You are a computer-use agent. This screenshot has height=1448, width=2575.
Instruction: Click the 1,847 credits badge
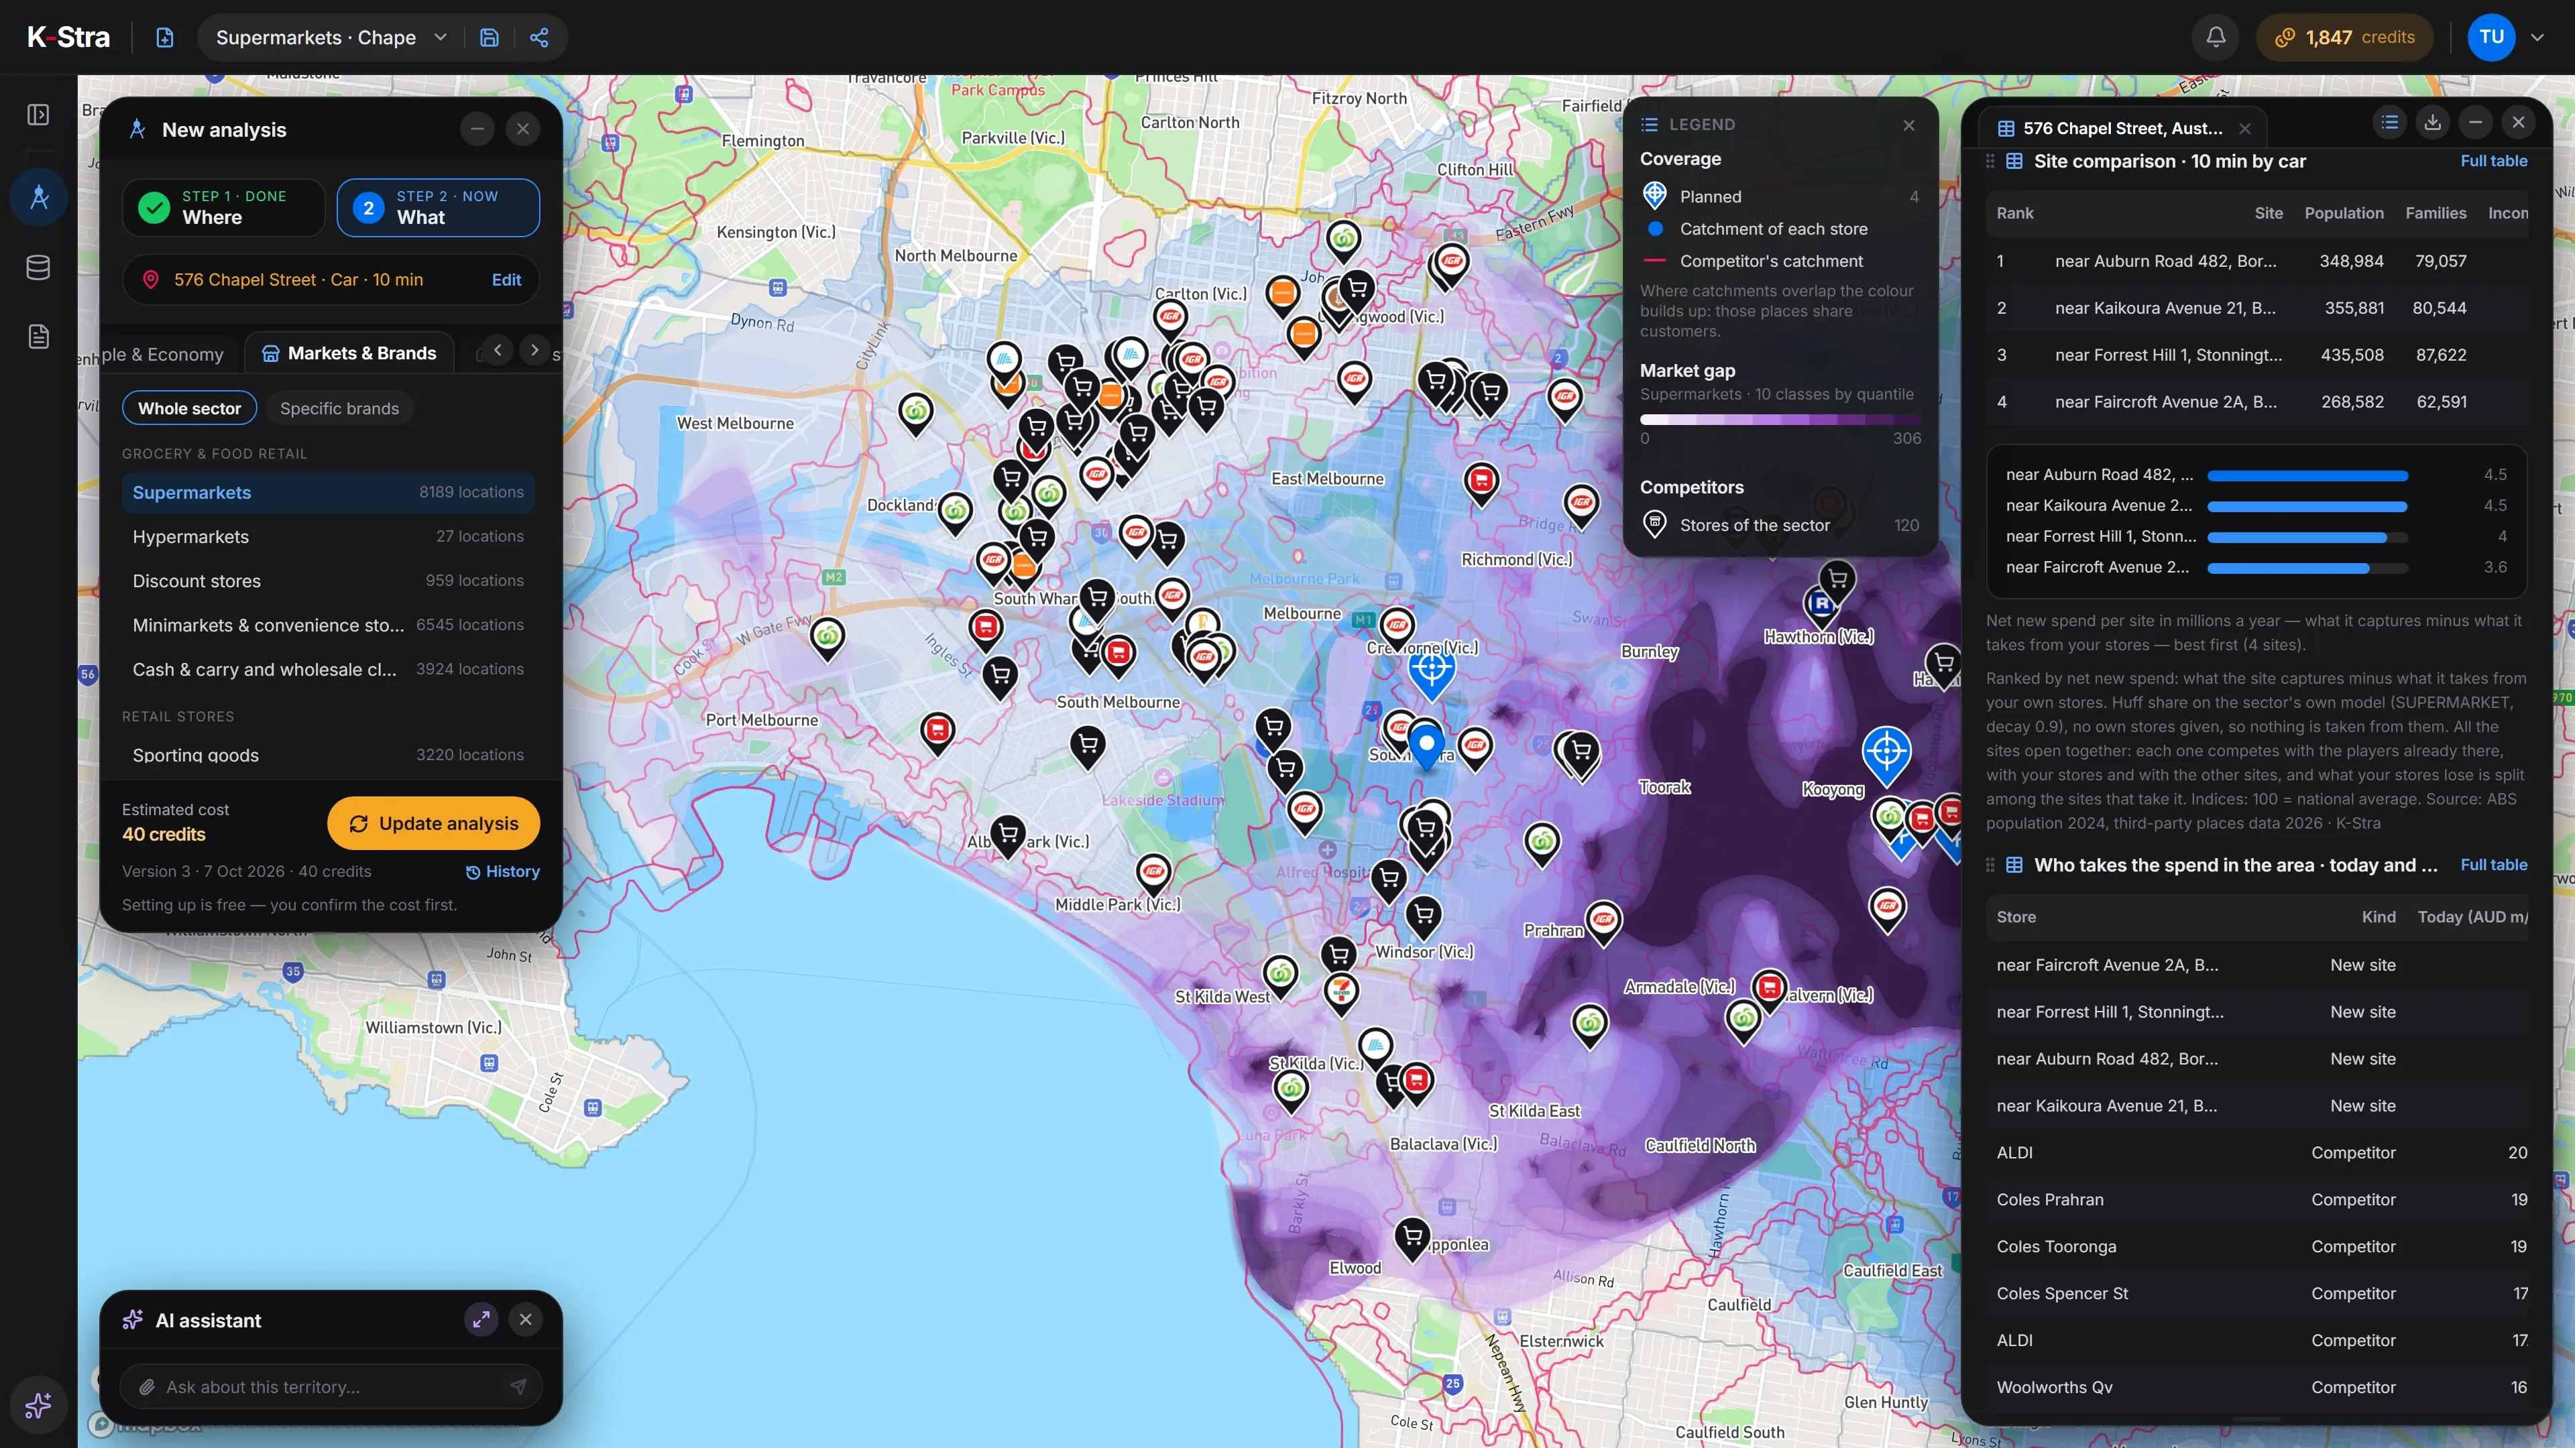[2344, 38]
